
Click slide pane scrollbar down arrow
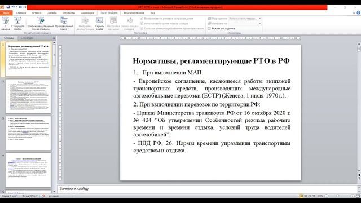pos(359,171)
